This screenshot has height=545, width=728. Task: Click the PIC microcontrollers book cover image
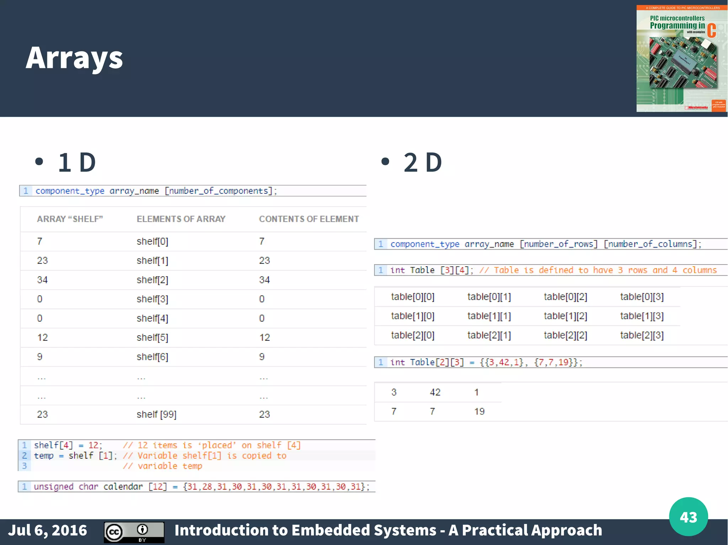[682, 59]
